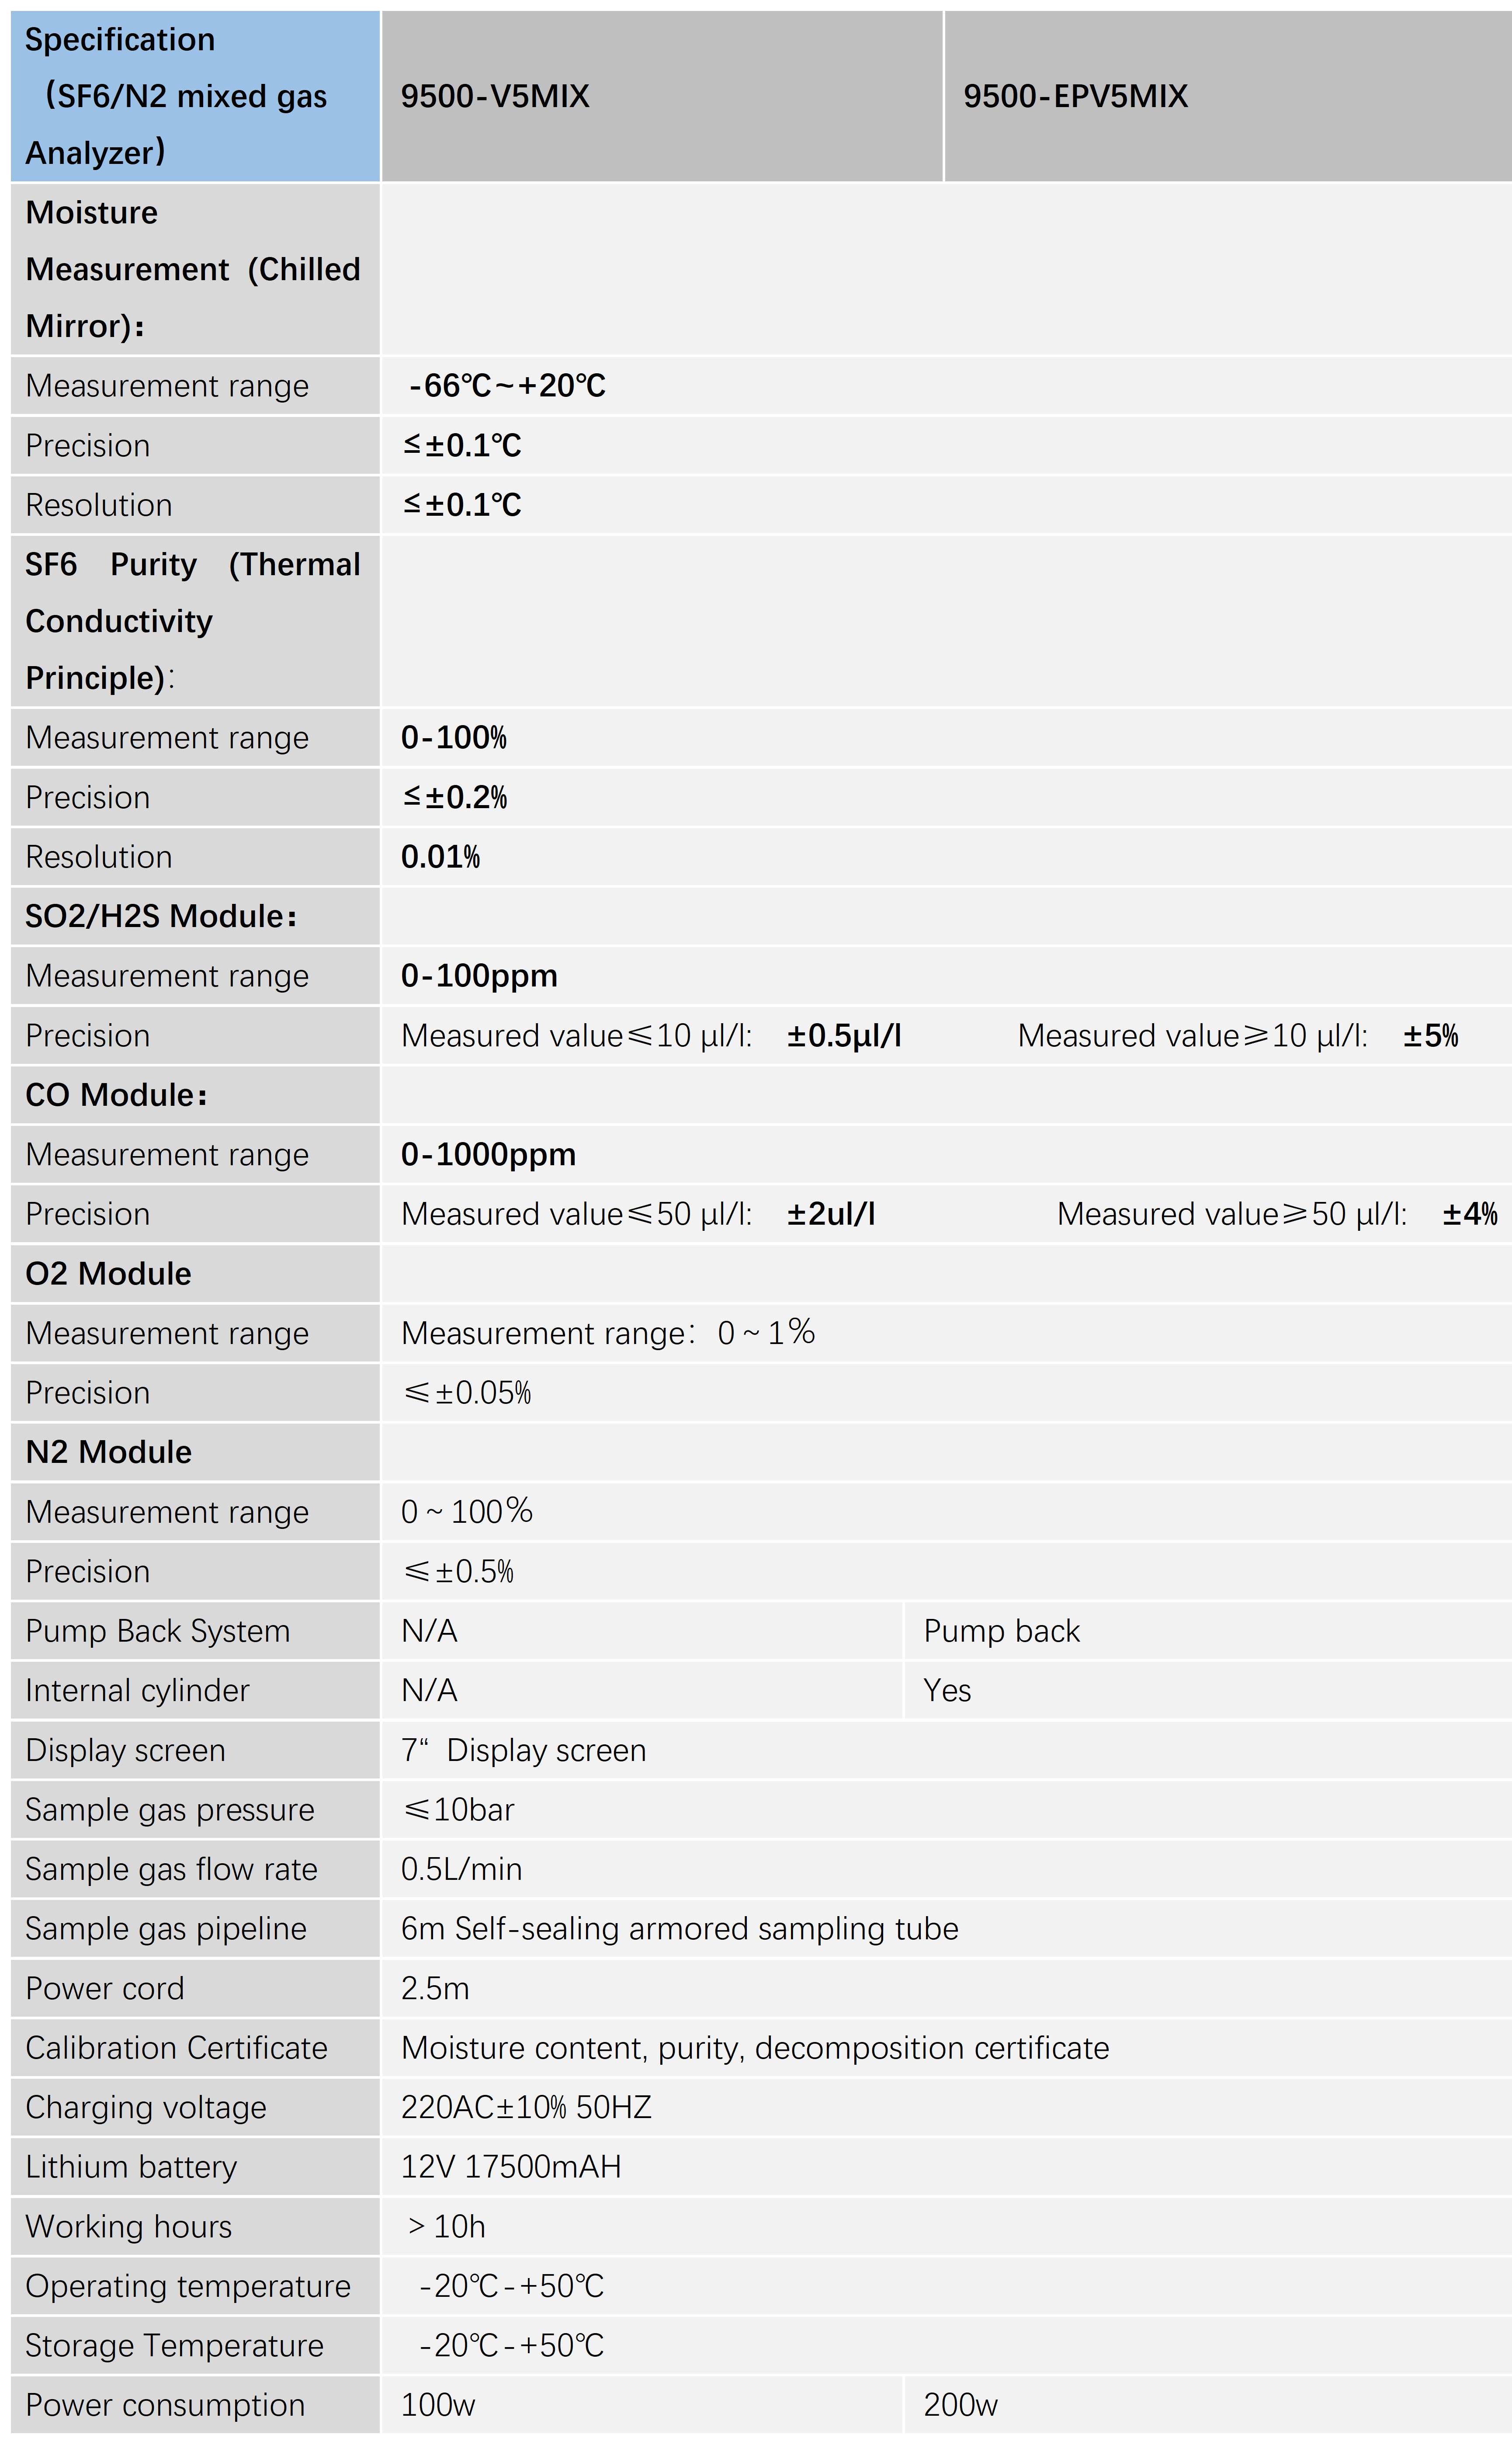Select the -66℃~+20℃ range value

(507, 386)
